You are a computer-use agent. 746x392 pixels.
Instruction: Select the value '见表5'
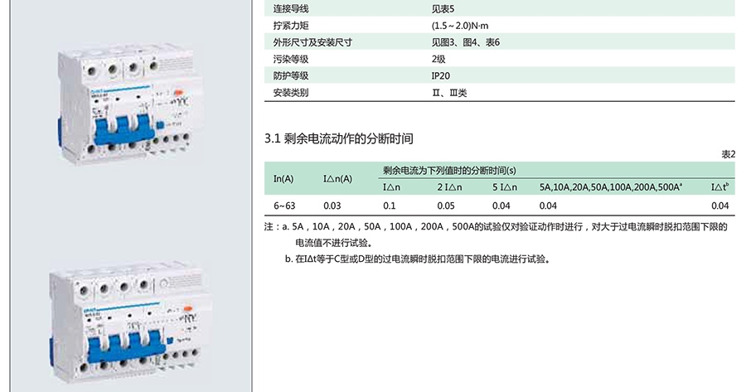443,8
